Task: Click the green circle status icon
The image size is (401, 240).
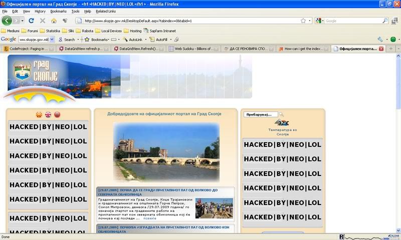Action: (x=393, y=39)
